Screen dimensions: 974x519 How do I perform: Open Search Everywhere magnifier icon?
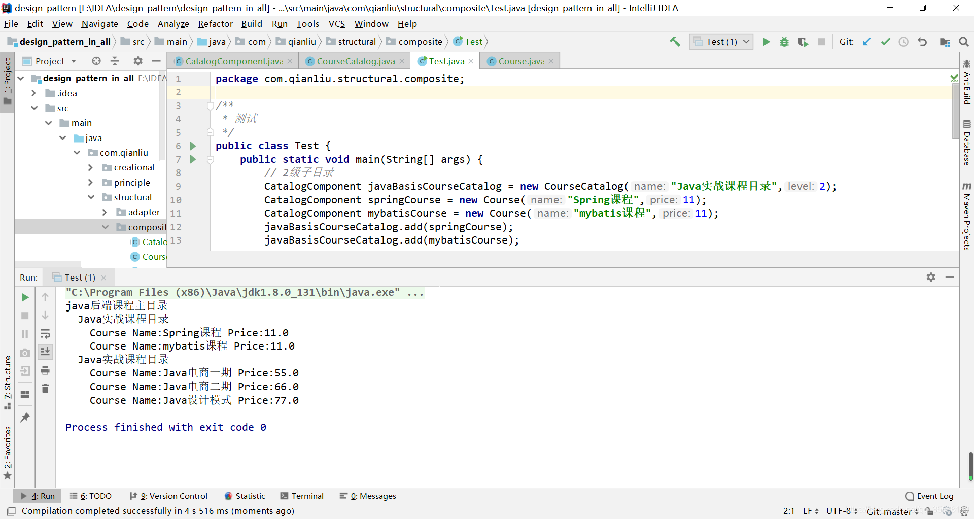click(x=964, y=42)
